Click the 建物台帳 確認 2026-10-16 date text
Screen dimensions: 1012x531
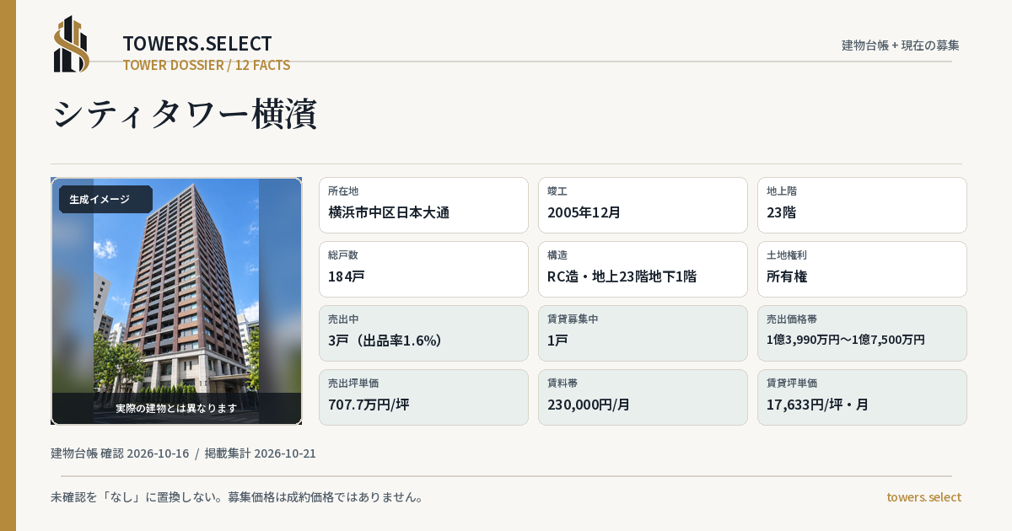(x=120, y=453)
